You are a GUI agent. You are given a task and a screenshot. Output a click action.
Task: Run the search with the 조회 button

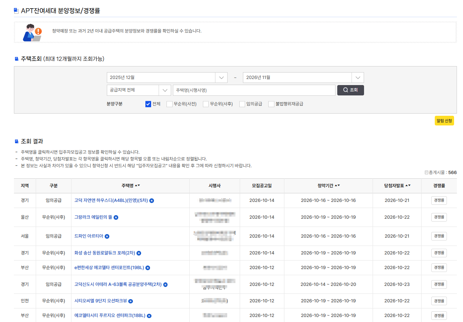[350, 90]
